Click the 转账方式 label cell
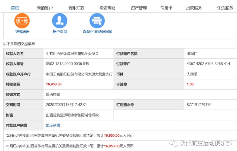The width and height of the screenshot is (237, 151). point(23,94)
